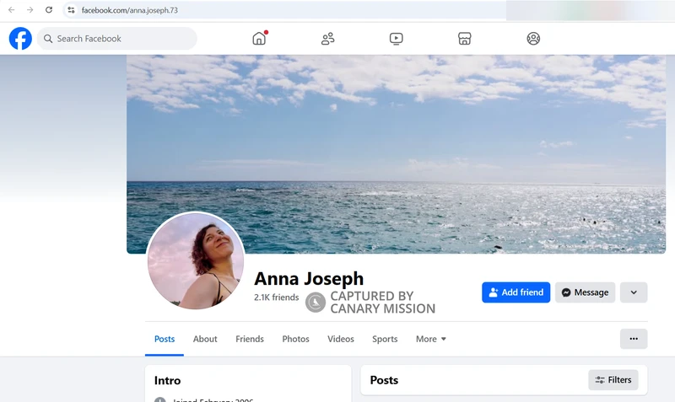This screenshot has width=675, height=402.
Task: Click the Facebook logo icon
Action: (20, 39)
